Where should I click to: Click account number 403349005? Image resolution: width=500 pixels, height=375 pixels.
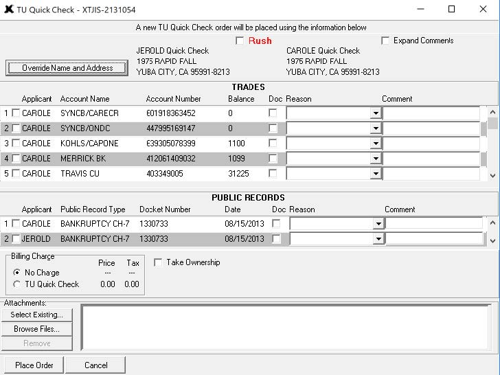click(165, 174)
